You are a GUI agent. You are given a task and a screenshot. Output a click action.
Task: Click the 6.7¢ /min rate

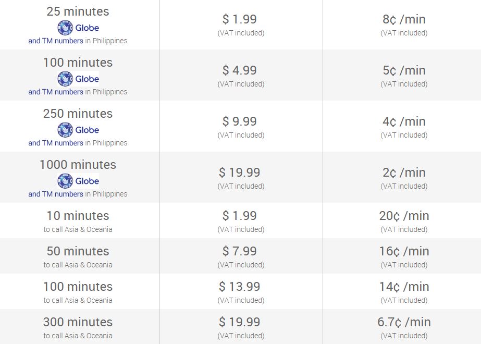(404, 322)
